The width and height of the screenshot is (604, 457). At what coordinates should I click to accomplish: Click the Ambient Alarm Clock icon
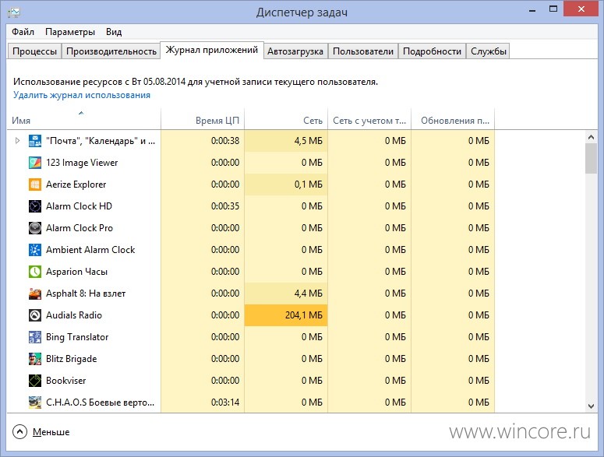point(35,250)
